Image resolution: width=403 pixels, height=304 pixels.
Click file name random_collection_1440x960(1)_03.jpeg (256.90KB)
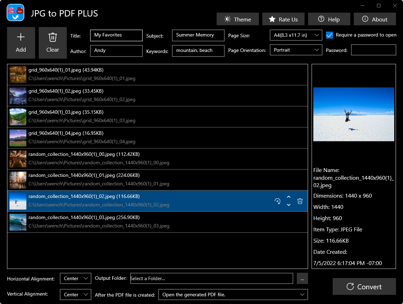coord(84,217)
